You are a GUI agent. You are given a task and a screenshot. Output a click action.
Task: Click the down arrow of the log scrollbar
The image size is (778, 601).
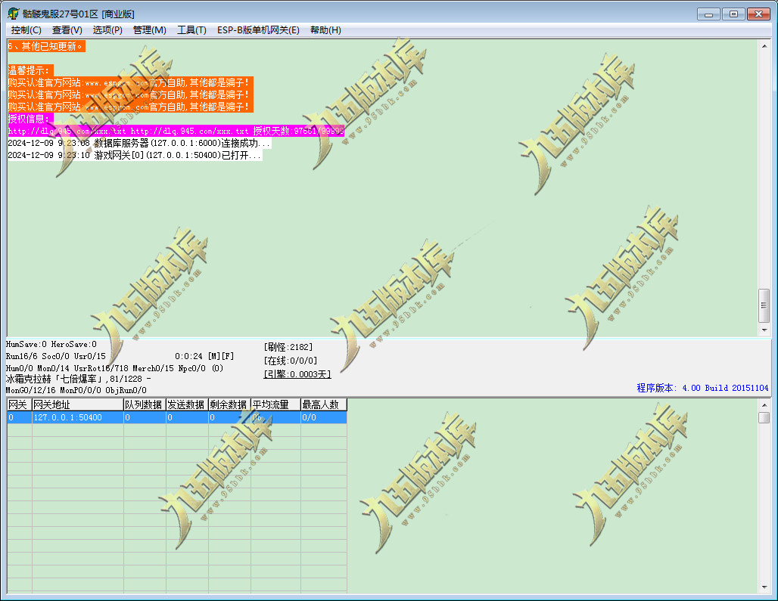click(x=764, y=330)
